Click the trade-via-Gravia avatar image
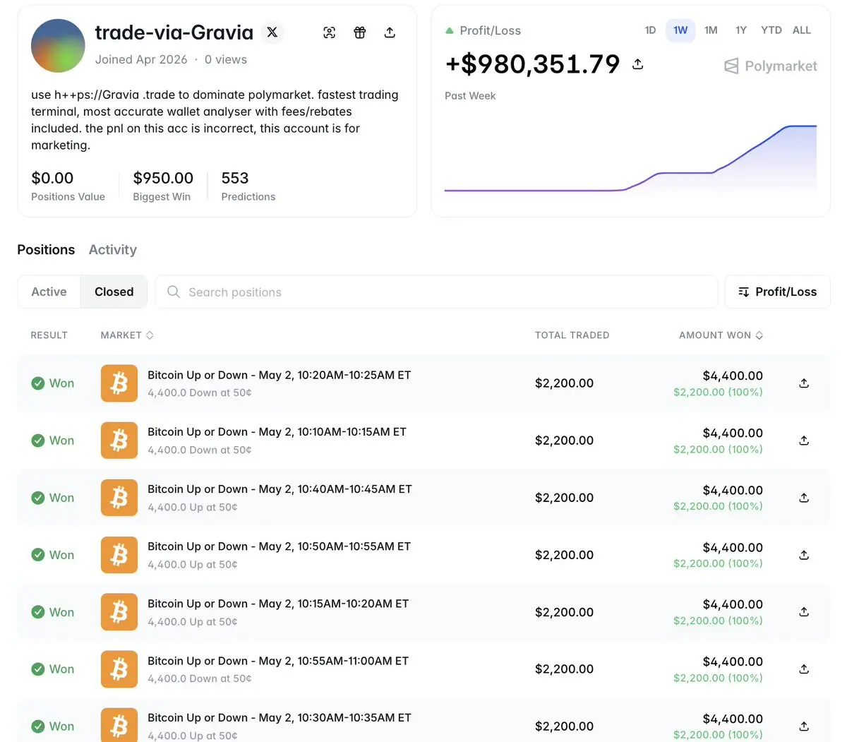The width and height of the screenshot is (847, 742). 58,46
